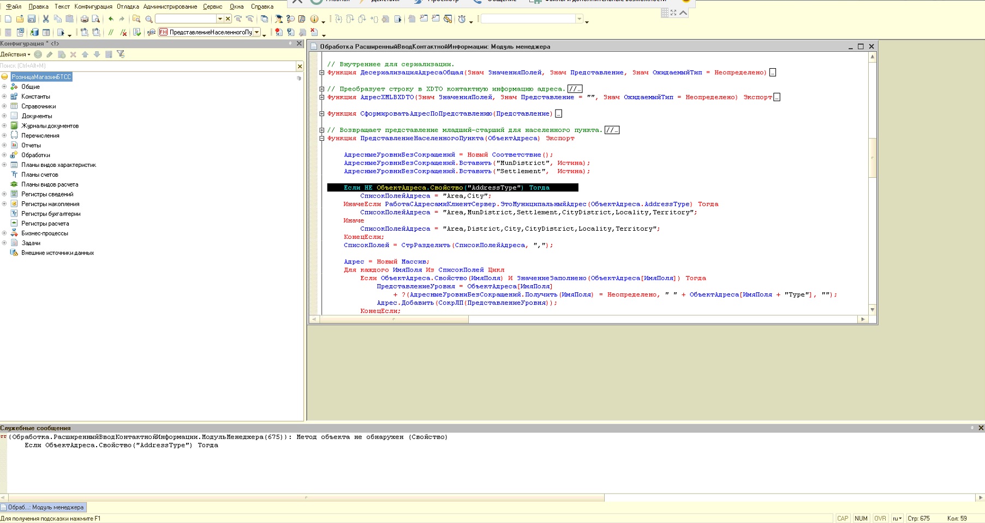Click the configuration search field
This screenshot has width=985, height=523.
point(147,66)
